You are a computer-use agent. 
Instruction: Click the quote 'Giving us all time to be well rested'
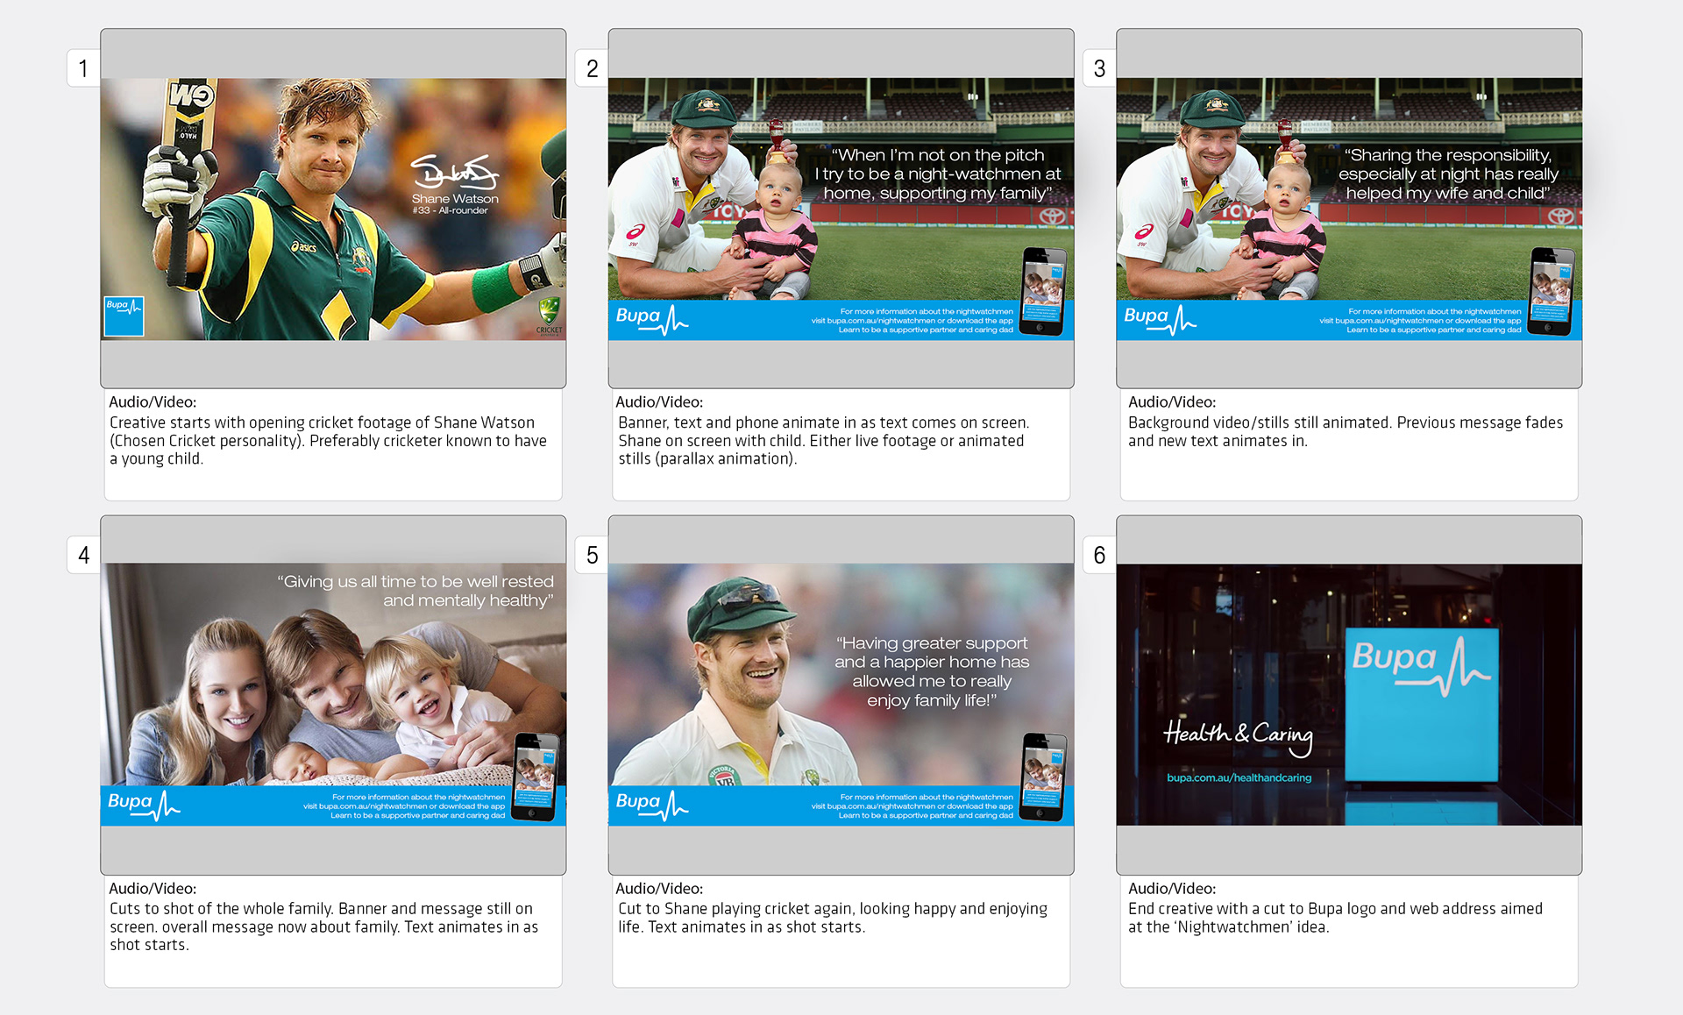tap(415, 591)
